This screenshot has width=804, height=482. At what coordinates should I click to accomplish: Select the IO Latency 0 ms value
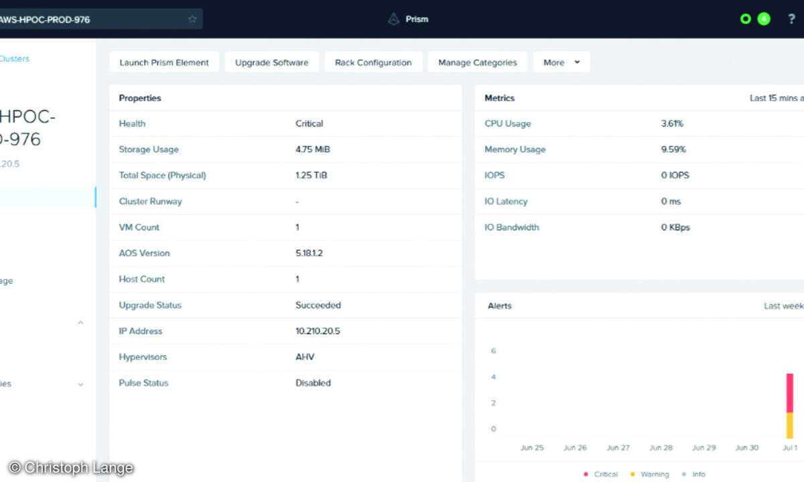pyautogui.click(x=670, y=202)
